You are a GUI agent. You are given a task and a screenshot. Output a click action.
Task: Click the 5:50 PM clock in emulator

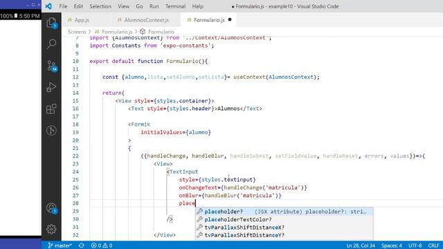tap(29, 16)
